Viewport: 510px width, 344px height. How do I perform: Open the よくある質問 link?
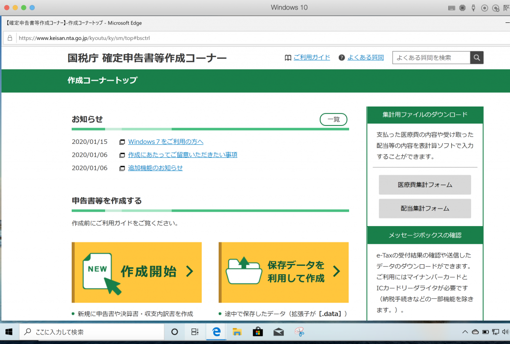[365, 58]
